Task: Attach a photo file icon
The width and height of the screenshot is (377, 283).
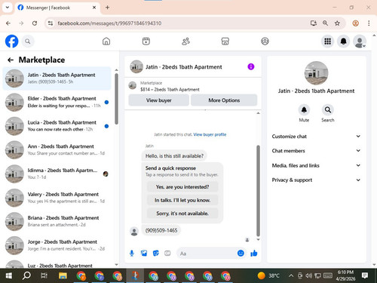Action: (x=144, y=253)
